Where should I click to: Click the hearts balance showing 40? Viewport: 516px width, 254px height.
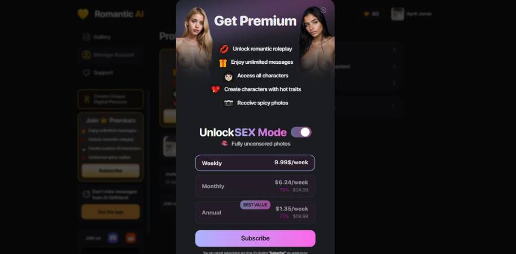[x=371, y=14]
